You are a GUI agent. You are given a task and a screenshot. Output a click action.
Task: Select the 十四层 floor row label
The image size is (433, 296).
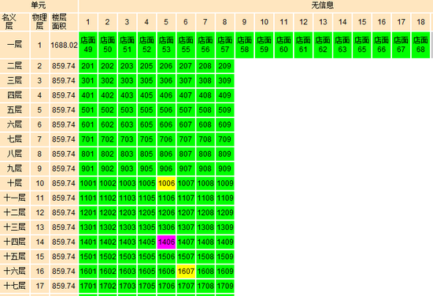(x=15, y=242)
